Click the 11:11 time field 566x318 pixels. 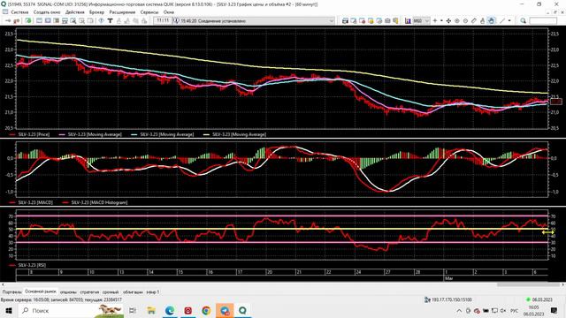[x=163, y=21]
